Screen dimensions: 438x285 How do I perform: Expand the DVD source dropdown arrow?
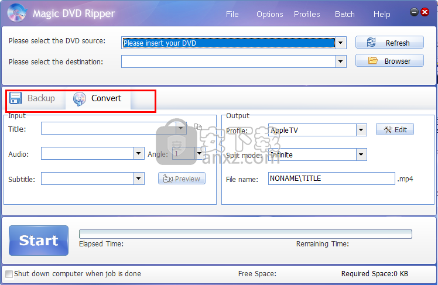coord(341,43)
